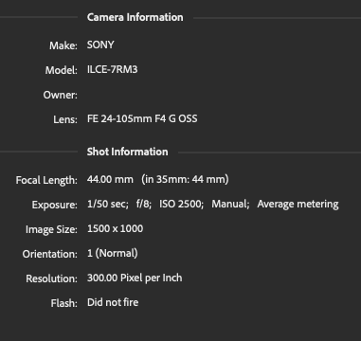Click the f/8 aperture value

click(x=144, y=204)
